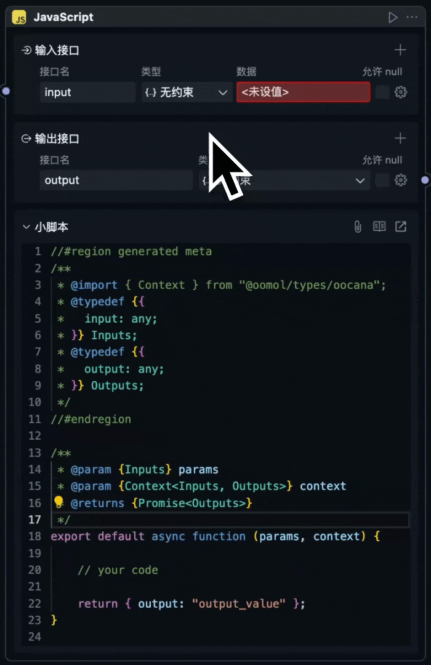Image resolution: width=431 pixels, height=665 pixels.
Task: Click the input interface name field
Action: [x=87, y=92]
